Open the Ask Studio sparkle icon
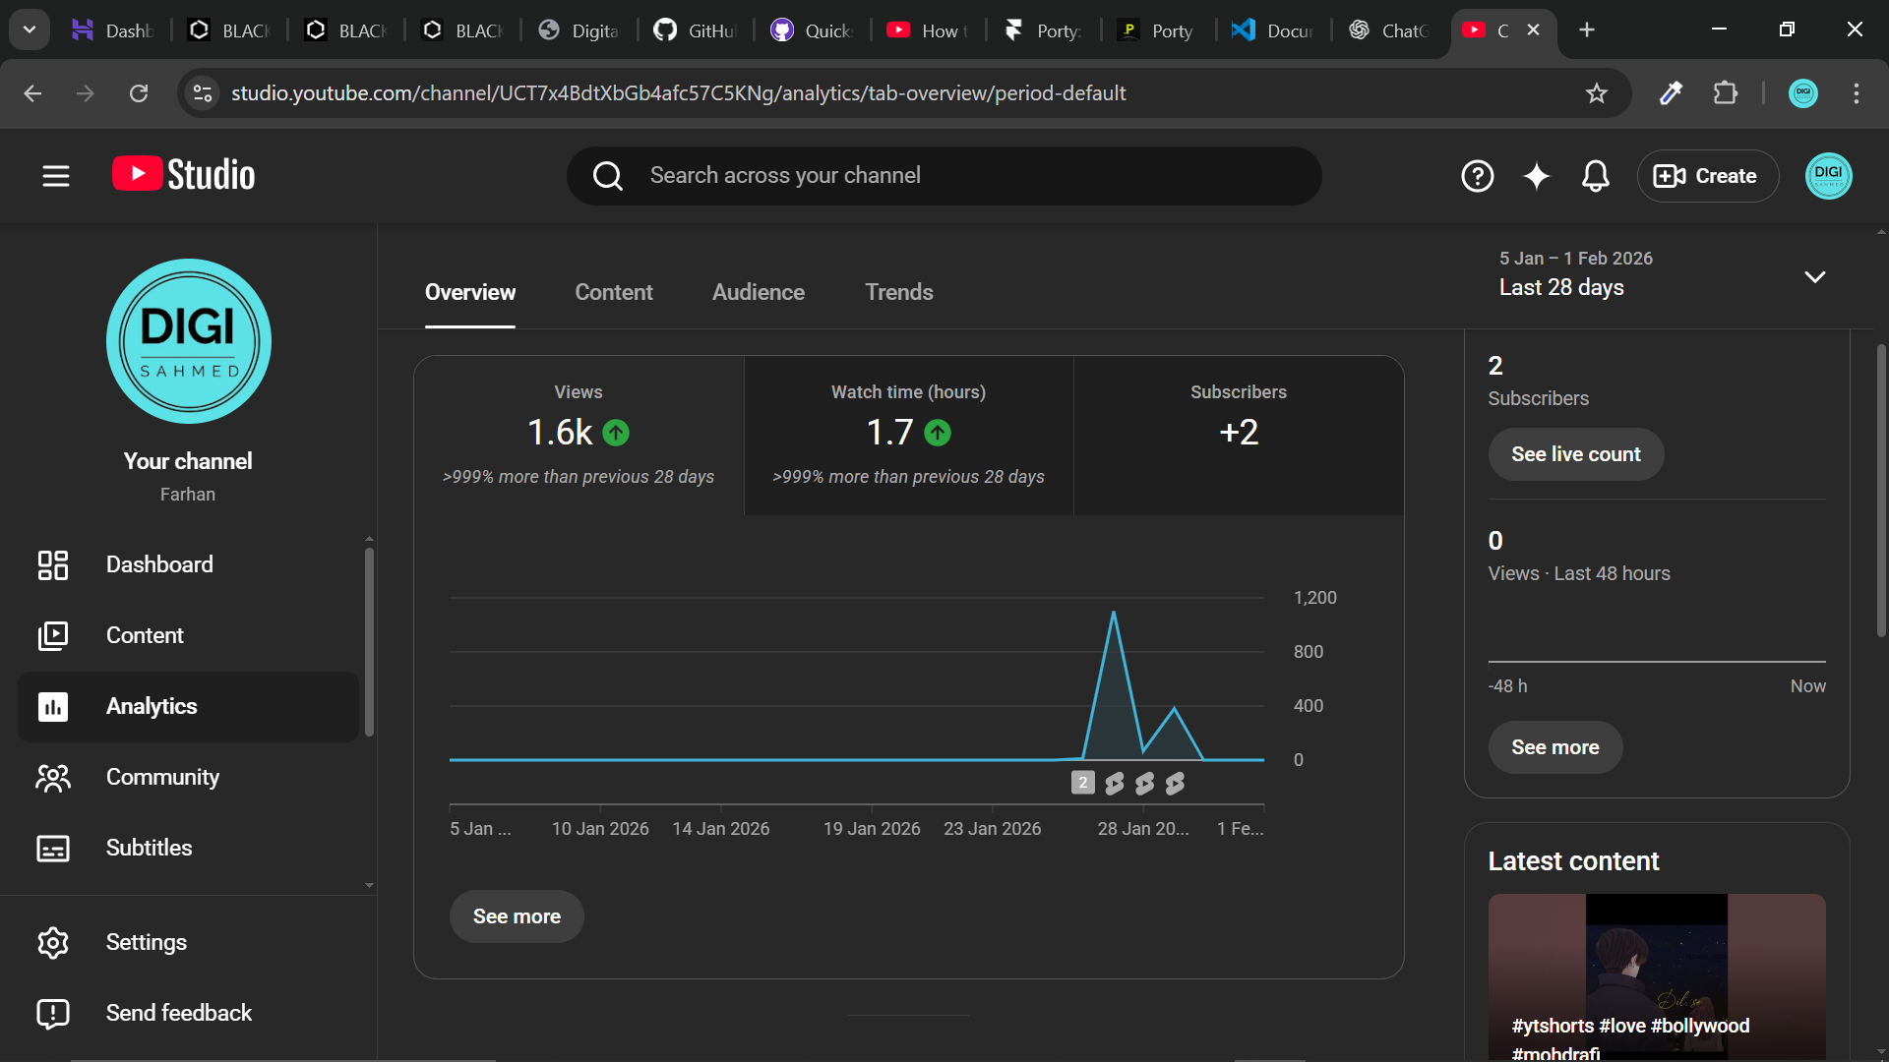Viewport: 1889px width, 1062px height. click(x=1536, y=176)
